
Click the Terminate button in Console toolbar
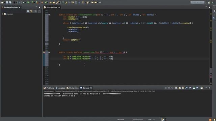[x=166, y=88]
